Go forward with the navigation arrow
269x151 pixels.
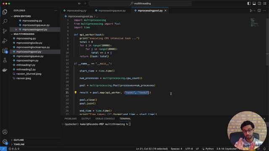[85, 3]
